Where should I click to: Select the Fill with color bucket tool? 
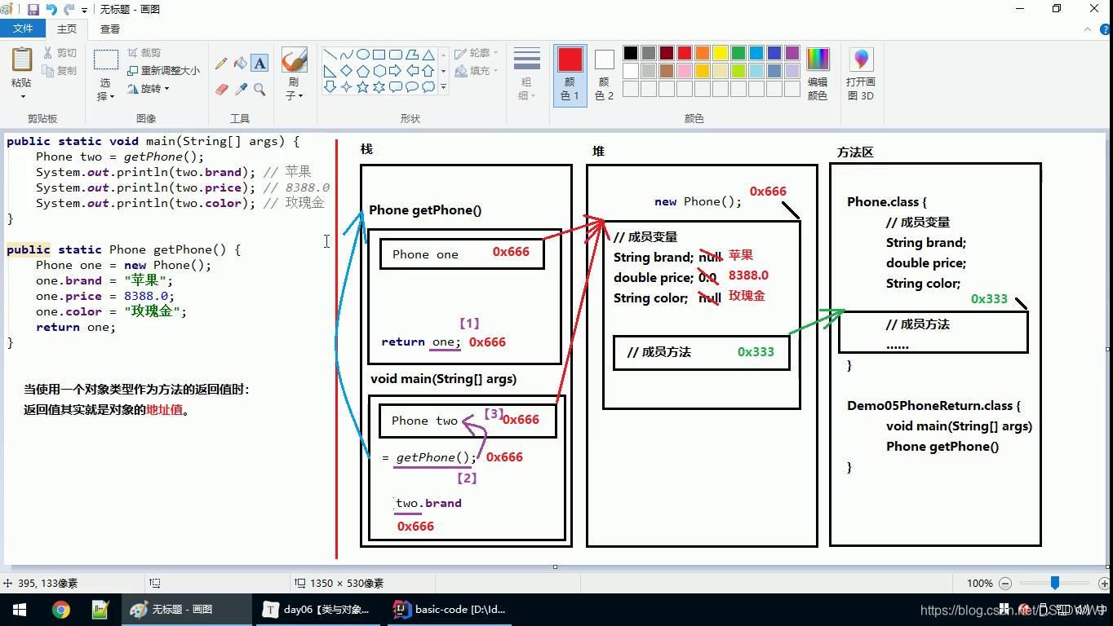pyautogui.click(x=241, y=64)
